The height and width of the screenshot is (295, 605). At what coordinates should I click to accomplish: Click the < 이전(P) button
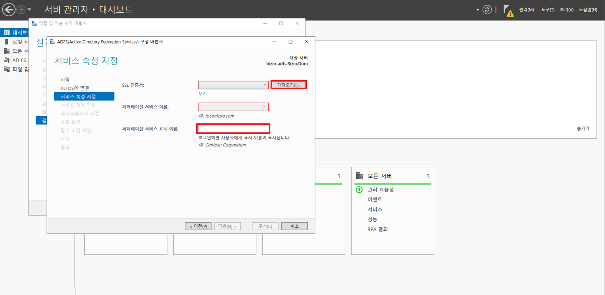tap(198, 226)
